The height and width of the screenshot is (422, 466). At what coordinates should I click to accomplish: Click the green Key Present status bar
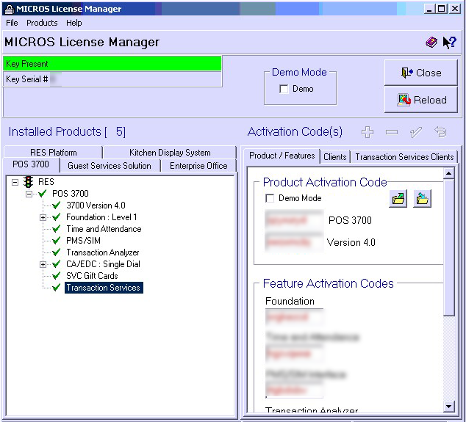(x=112, y=64)
